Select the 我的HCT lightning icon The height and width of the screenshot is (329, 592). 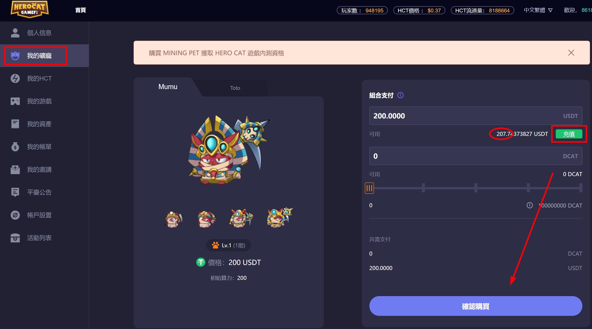[x=15, y=78]
